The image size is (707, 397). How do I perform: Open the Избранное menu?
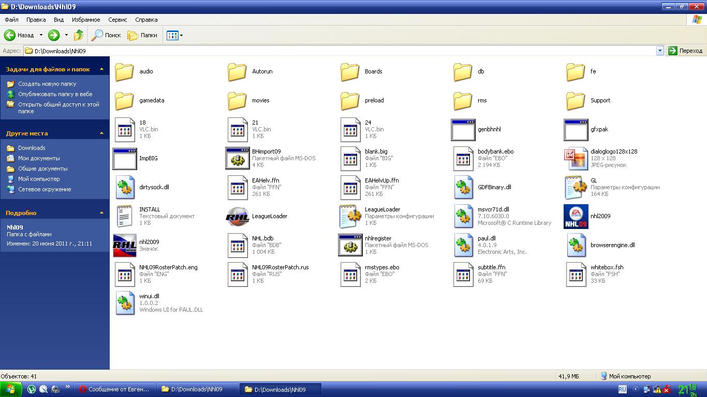coord(86,20)
